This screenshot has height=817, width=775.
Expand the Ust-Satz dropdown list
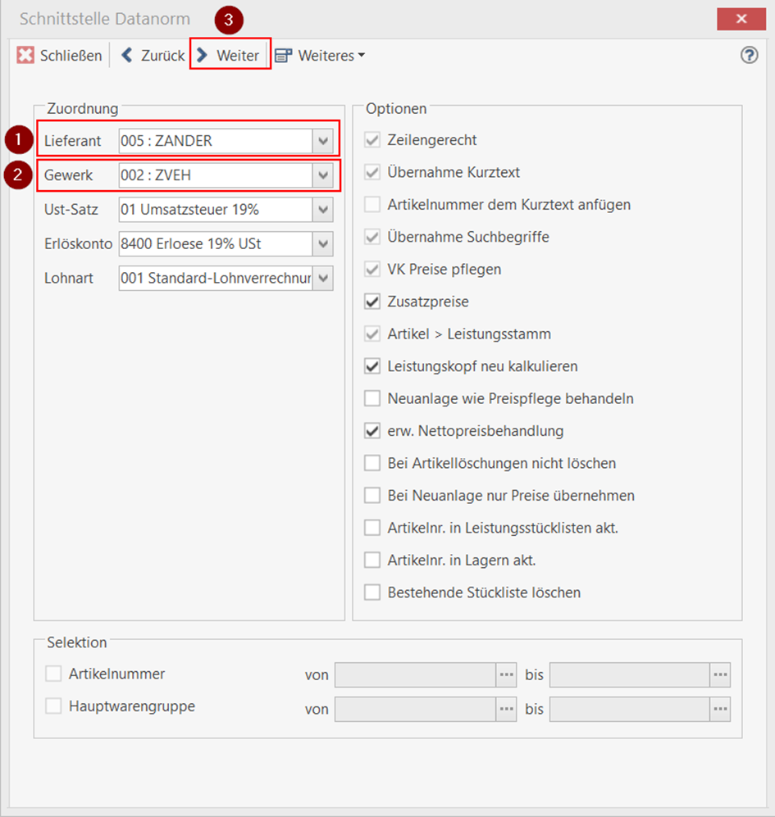[322, 210]
